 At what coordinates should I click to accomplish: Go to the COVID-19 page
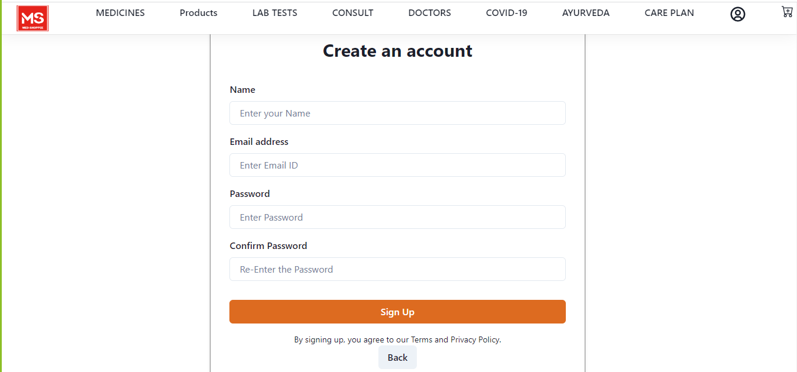[506, 12]
